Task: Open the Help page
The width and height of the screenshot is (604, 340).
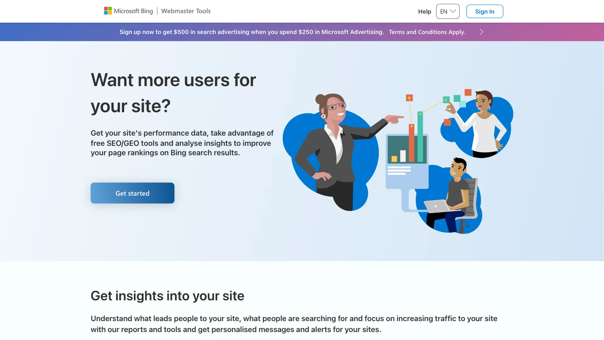Action: (424, 11)
